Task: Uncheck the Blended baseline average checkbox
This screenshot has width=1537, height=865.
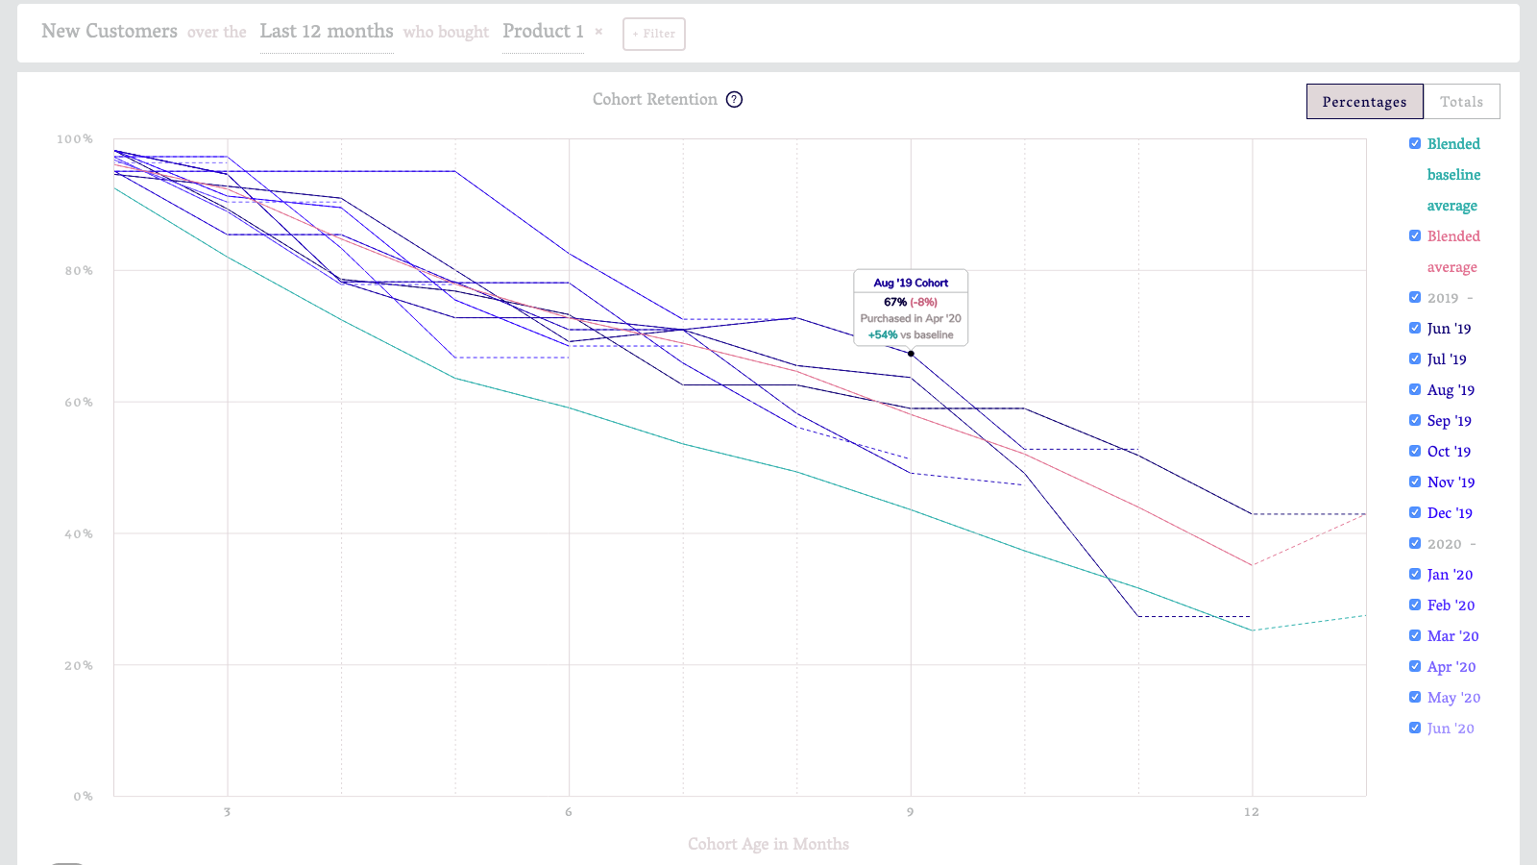Action: pos(1415,143)
